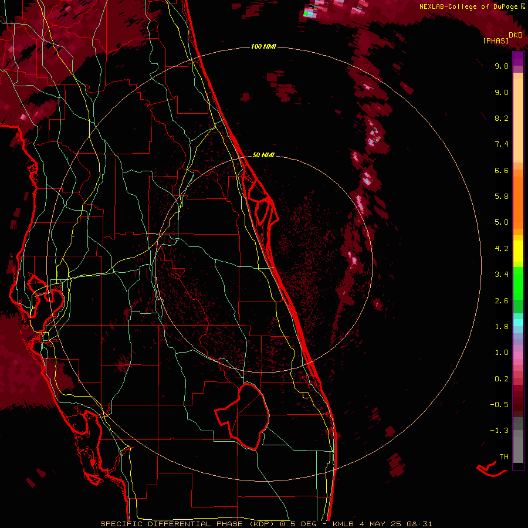Select the 6.6 value on the scale

coord(502,170)
